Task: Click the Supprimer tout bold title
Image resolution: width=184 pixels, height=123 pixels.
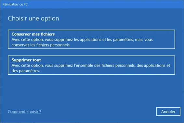Action: tap(26, 60)
